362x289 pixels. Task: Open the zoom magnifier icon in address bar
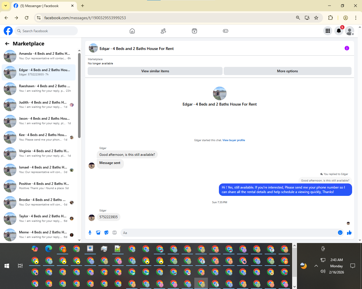pyautogui.click(x=298, y=18)
